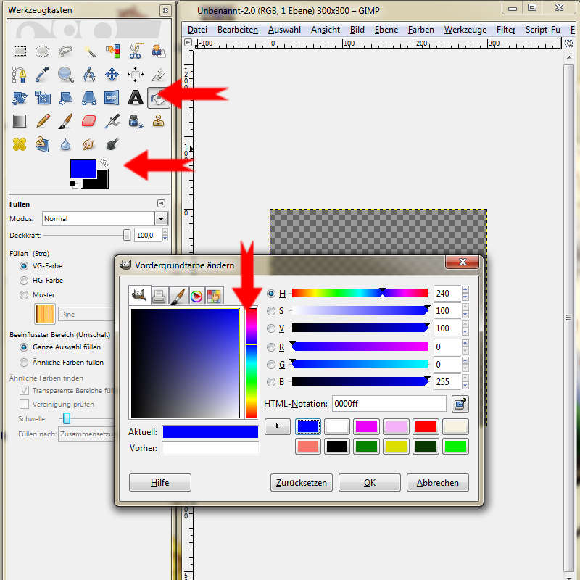This screenshot has width=580, height=580.
Task: Select the Crop tool
Action: (158, 75)
